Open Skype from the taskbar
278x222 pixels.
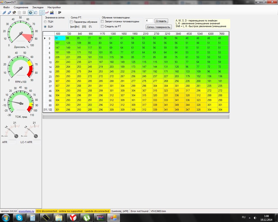click(19, 218)
